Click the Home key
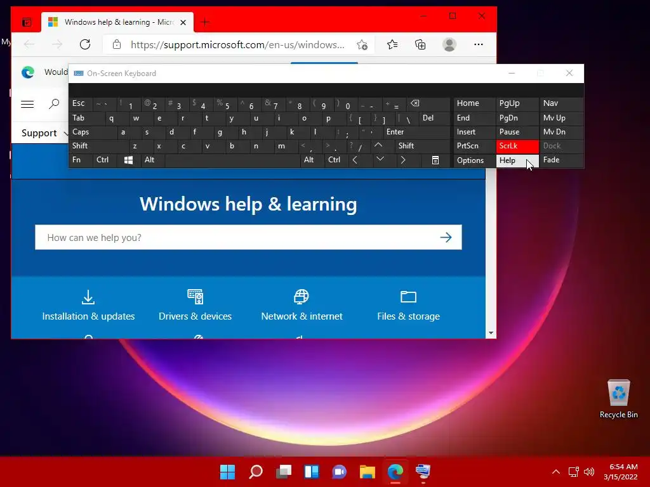650x487 pixels. coord(474,103)
